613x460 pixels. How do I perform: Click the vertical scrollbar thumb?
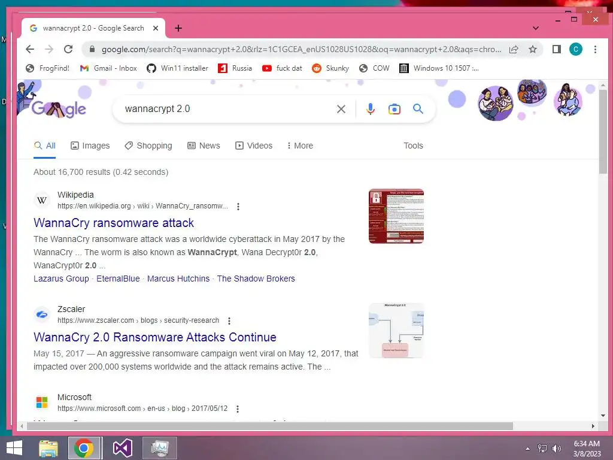point(603,132)
